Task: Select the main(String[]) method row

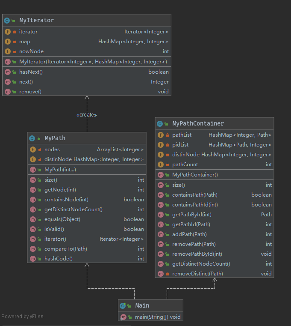Action: [150, 317]
